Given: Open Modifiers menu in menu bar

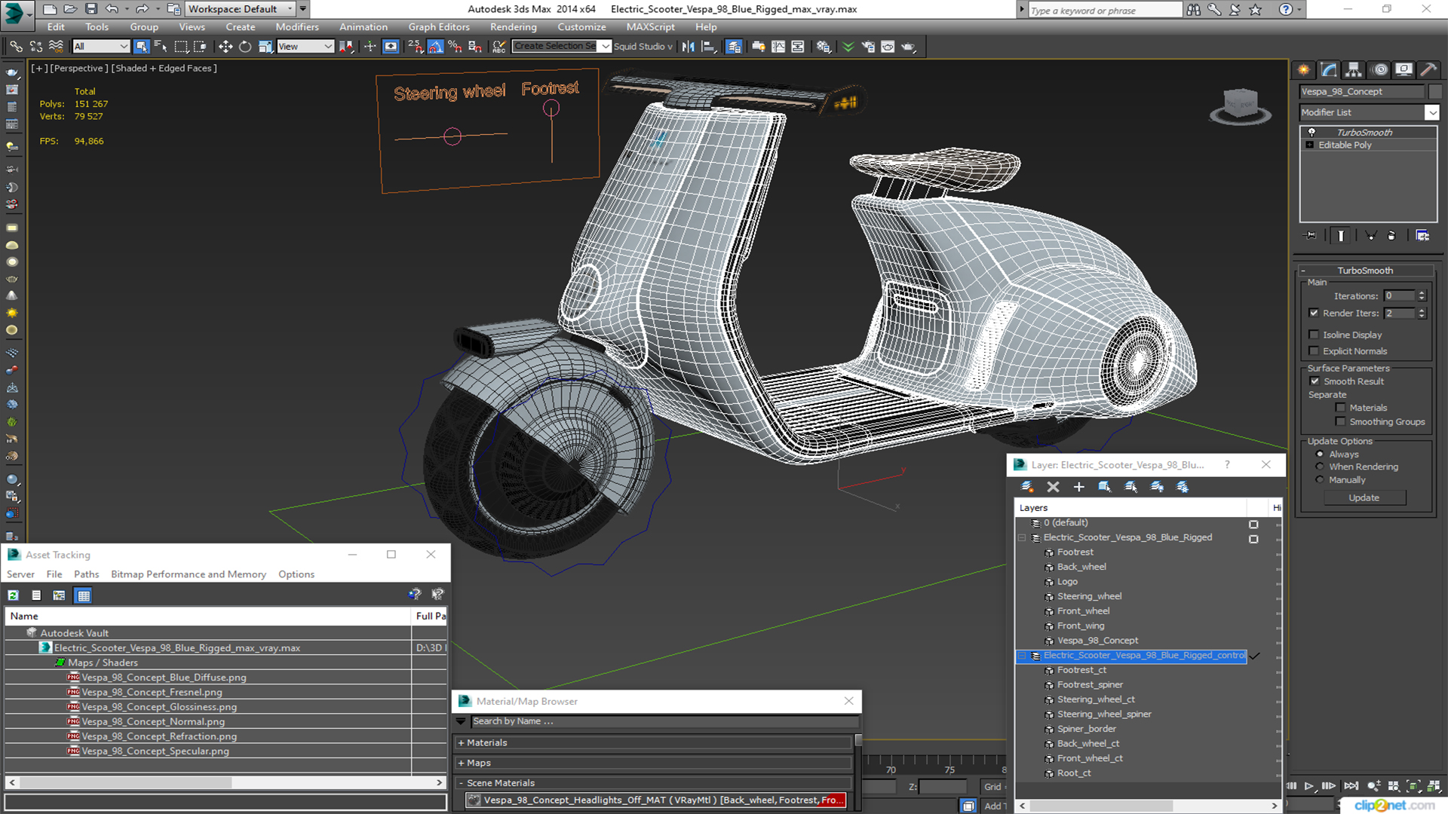Looking at the screenshot, I should click(x=296, y=27).
